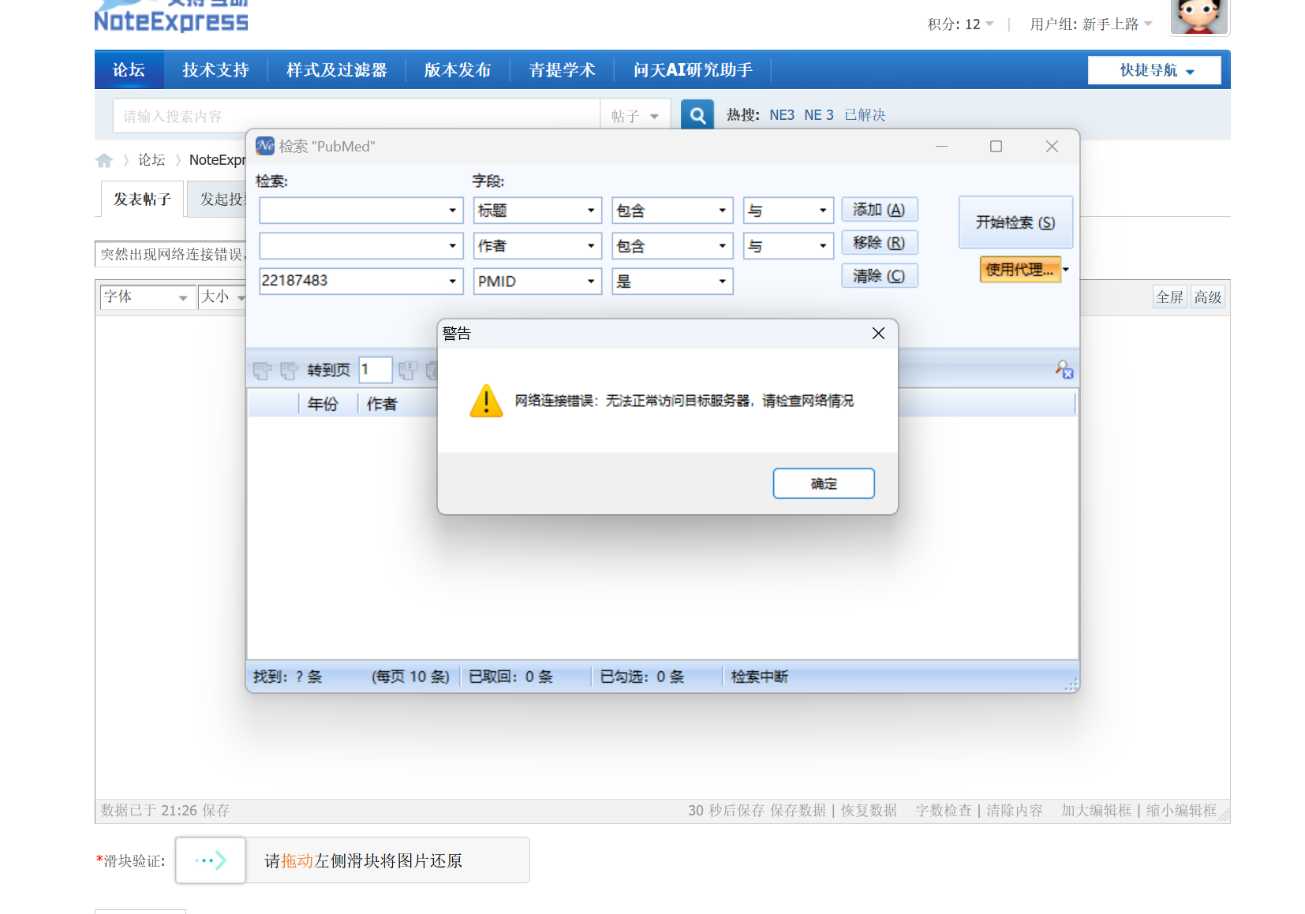
Task: Click 开始检索 (S) button
Action: point(1015,222)
